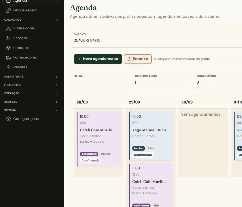Click the Fornecedores truck icon

8,58
